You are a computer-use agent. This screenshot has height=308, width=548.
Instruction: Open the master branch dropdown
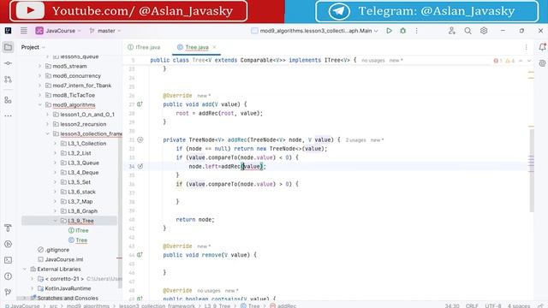point(105,31)
